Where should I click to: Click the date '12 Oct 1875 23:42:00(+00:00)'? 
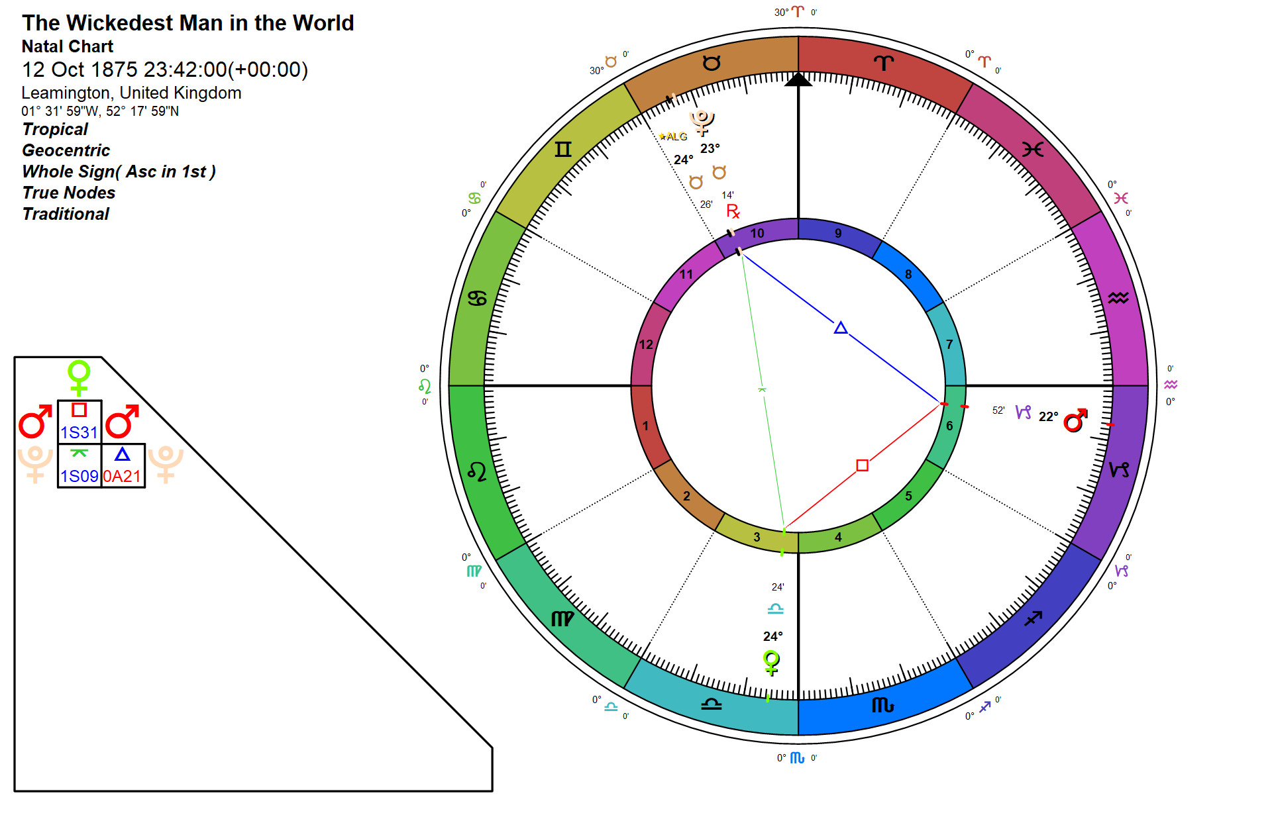point(165,70)
